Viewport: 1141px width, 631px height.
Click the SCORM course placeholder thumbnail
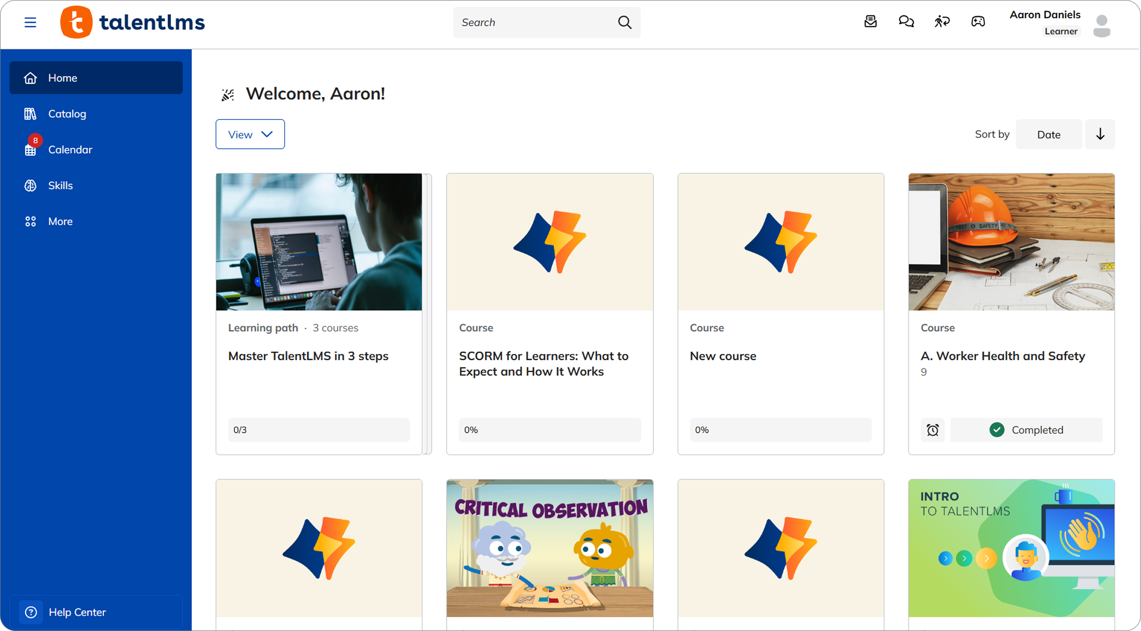[550, 242]
